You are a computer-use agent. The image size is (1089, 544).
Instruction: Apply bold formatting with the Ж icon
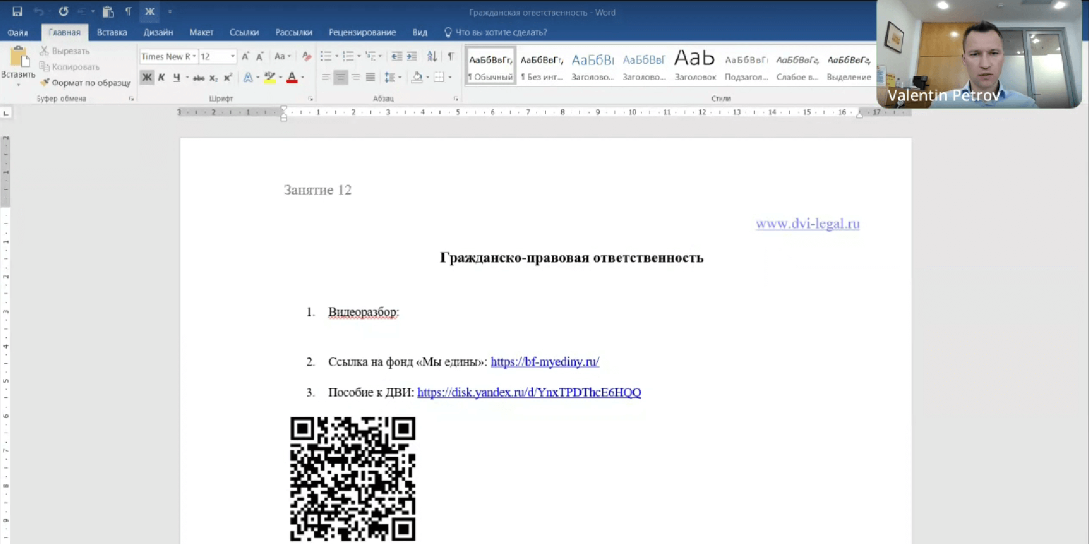[x=147, y=77]
